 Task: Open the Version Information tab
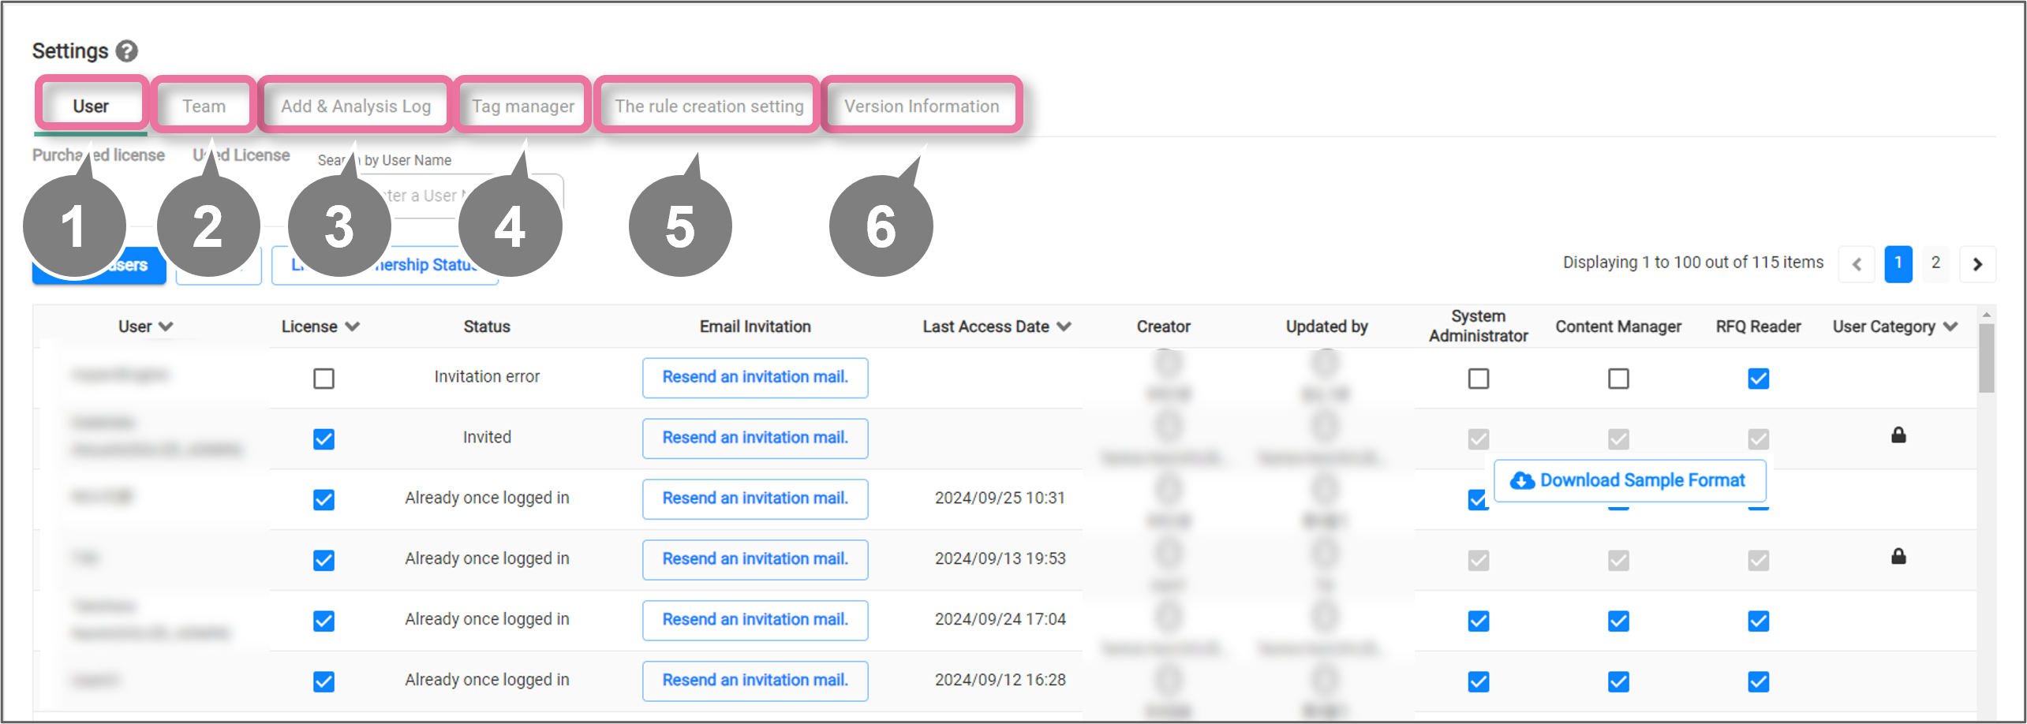[x=921, y=106]
